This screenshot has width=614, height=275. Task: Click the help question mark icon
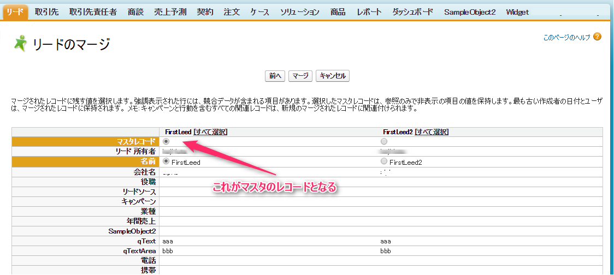point(597,37)
